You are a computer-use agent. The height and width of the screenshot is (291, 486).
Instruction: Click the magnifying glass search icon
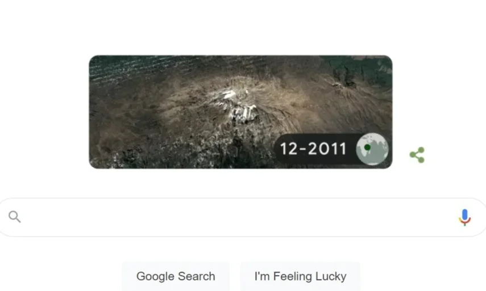pyautogui.click(x=15, y=217)
